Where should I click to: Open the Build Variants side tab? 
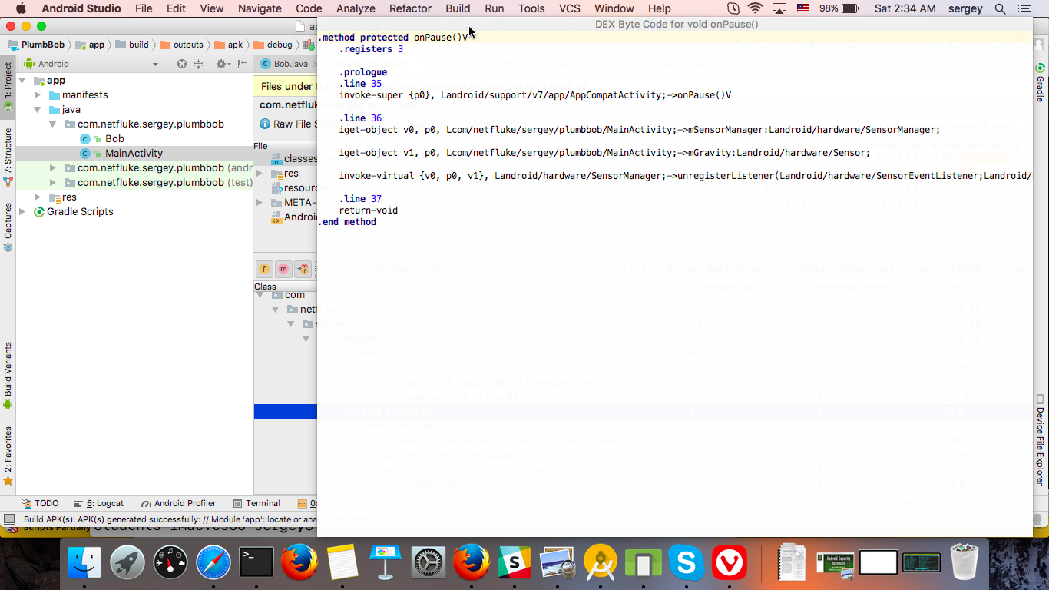point(8,376)
